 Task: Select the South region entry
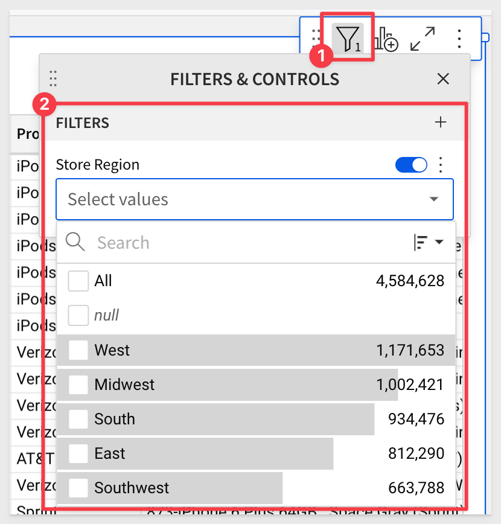[257, 419]
